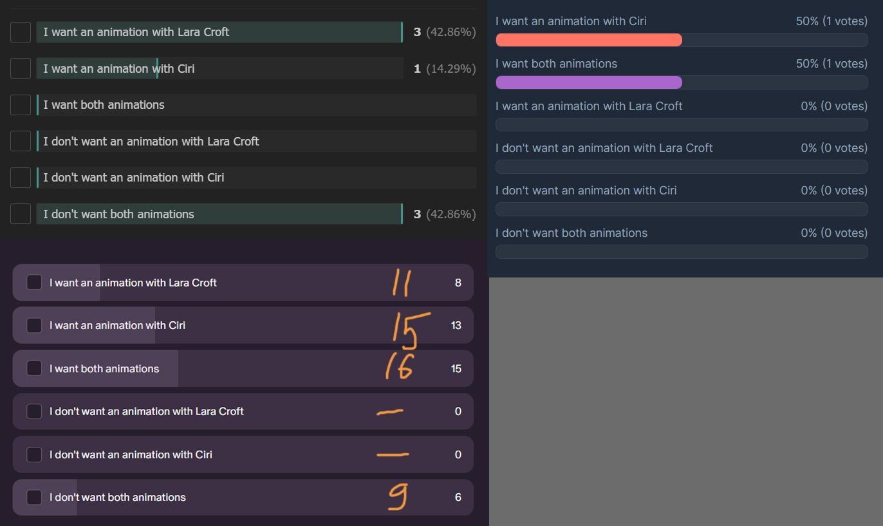Screen dimensions: 883x526
Task: Click green-bar poll's "don't want Ciri" label
Action: point(134,178)
